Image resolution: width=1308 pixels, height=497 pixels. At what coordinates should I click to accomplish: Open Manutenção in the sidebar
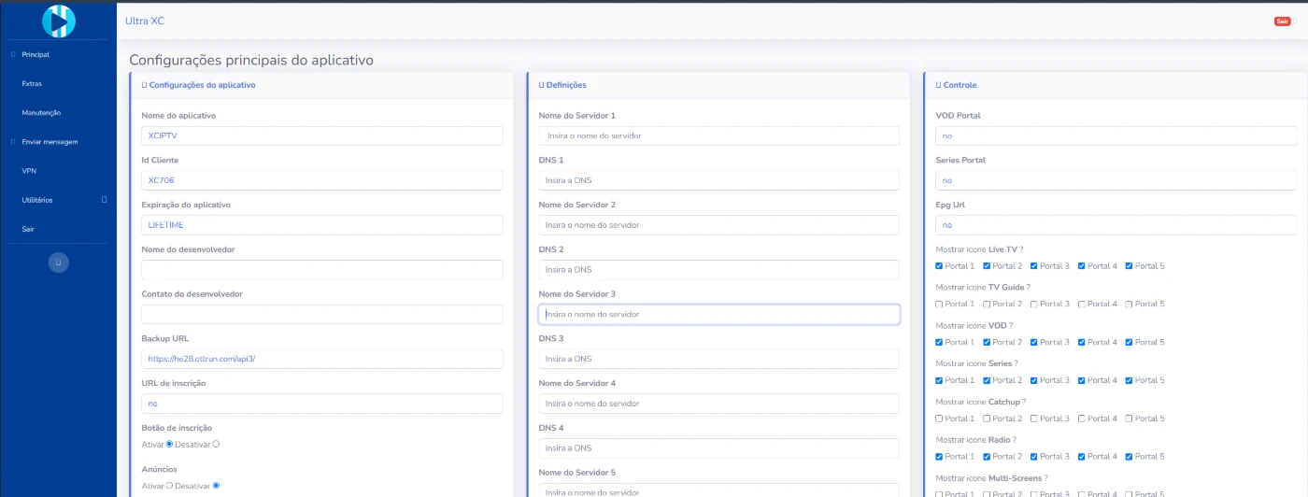(41, 113)
